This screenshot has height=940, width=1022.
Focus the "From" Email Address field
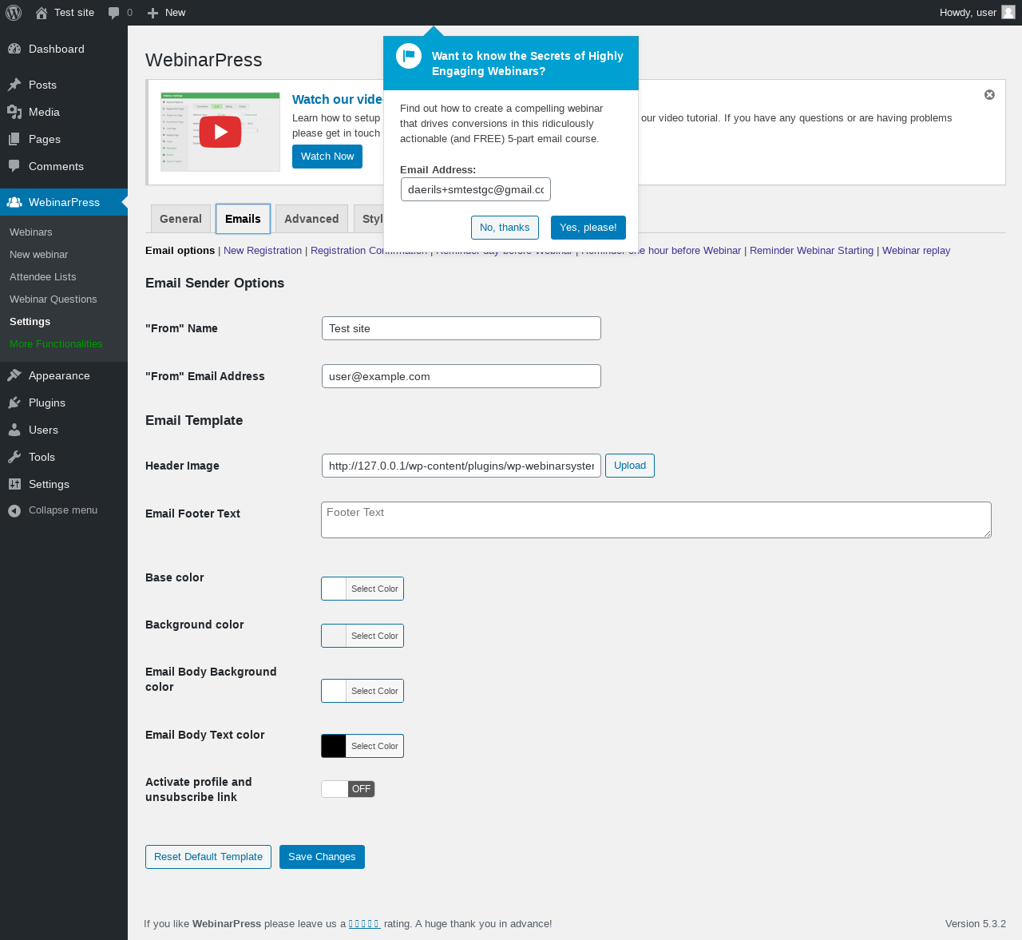pos(461,376)
